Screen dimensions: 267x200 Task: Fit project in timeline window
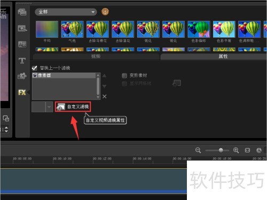[247, 150]
